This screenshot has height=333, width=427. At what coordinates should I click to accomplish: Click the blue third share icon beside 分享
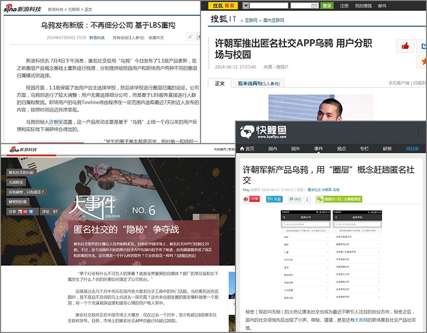(x=31, y=211)
